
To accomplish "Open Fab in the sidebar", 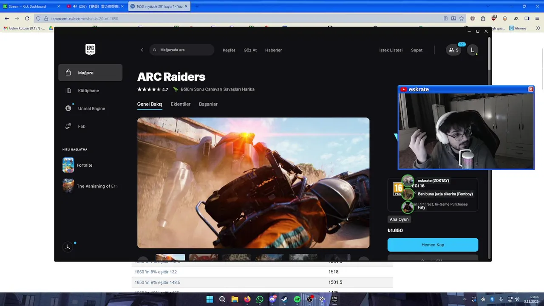I will coord(90,126).
